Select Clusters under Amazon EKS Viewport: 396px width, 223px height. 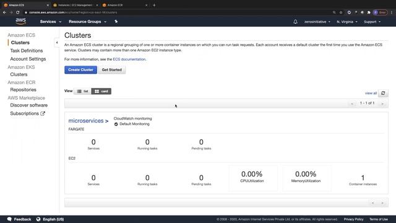click(19, 74)
